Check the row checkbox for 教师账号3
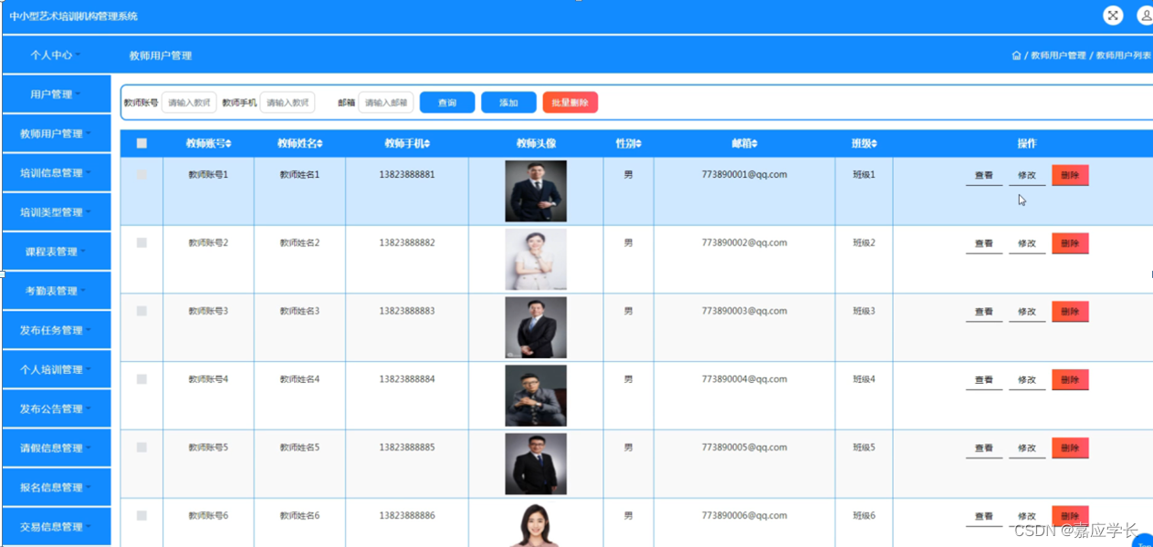1153x547 pixels. [142, 311]
